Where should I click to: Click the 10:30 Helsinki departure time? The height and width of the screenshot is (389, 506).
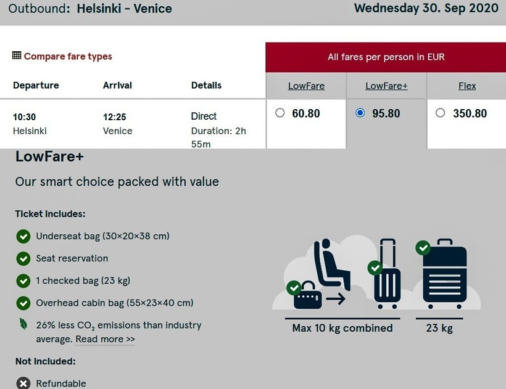point(25,117)
